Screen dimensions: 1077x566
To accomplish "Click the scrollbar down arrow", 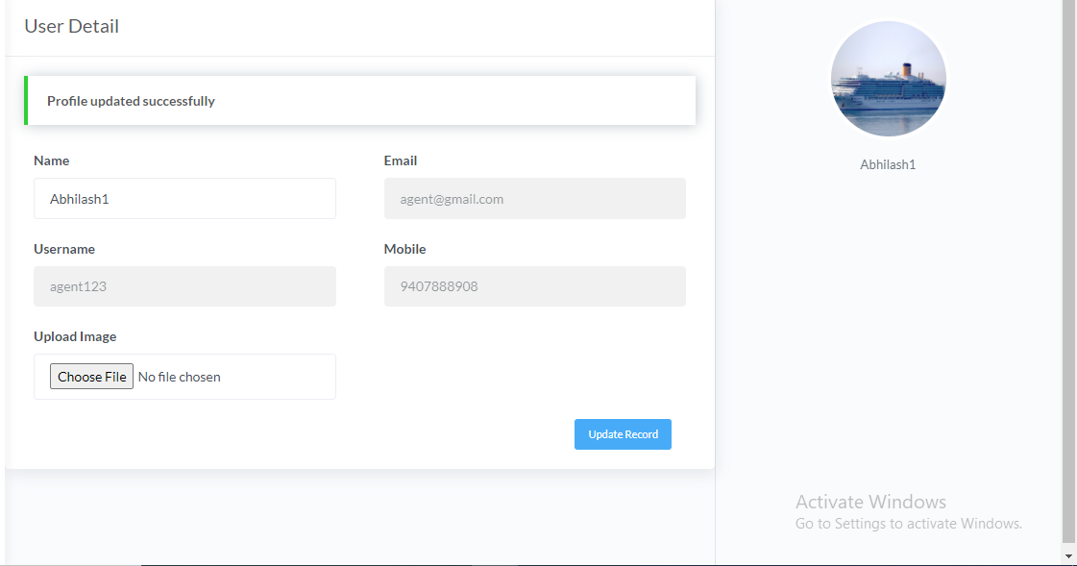I will [x=1068, y=555].
